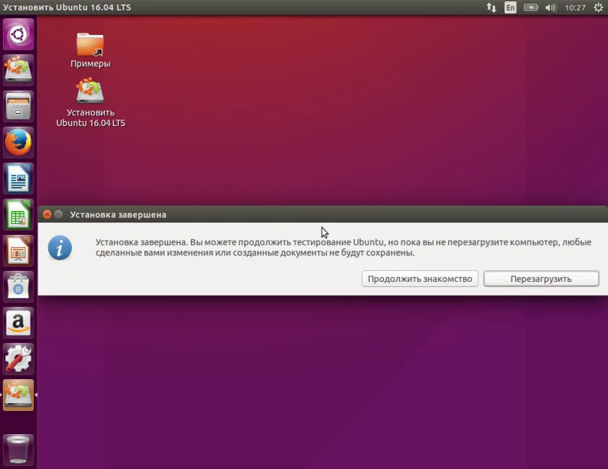This screenshot has height=469, width=608.
Task: Open the session gear menu
Action: [x=599, y=7]
